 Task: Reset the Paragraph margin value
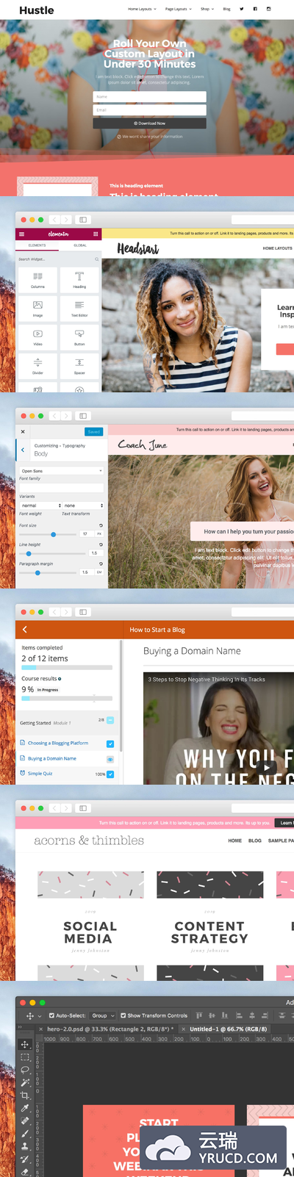pyautogui.click(x=101, y=564)
